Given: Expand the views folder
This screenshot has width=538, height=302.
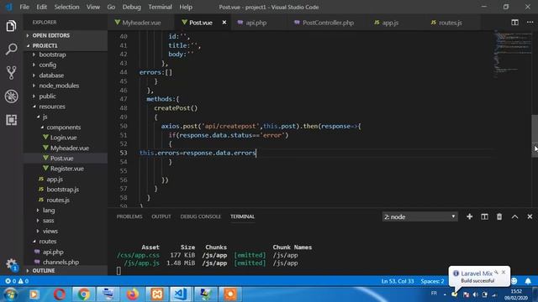Looking at the screenshot, I should (x=50, y=232).
